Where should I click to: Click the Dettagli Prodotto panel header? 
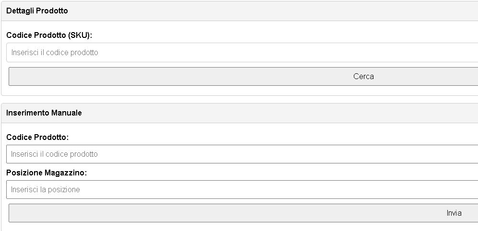click(x=240, y=11)
